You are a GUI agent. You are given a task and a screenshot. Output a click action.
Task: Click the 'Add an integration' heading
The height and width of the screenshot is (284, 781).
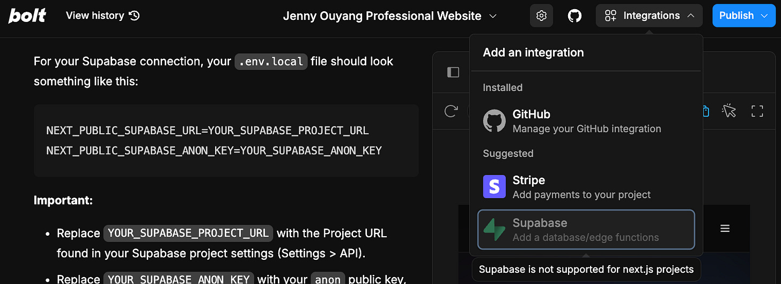533,53
